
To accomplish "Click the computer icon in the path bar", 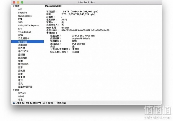I will (14, 103).
